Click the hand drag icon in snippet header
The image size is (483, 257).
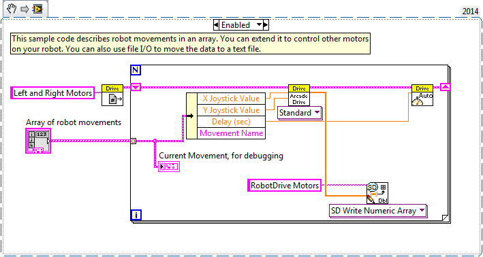click(12, 10)
